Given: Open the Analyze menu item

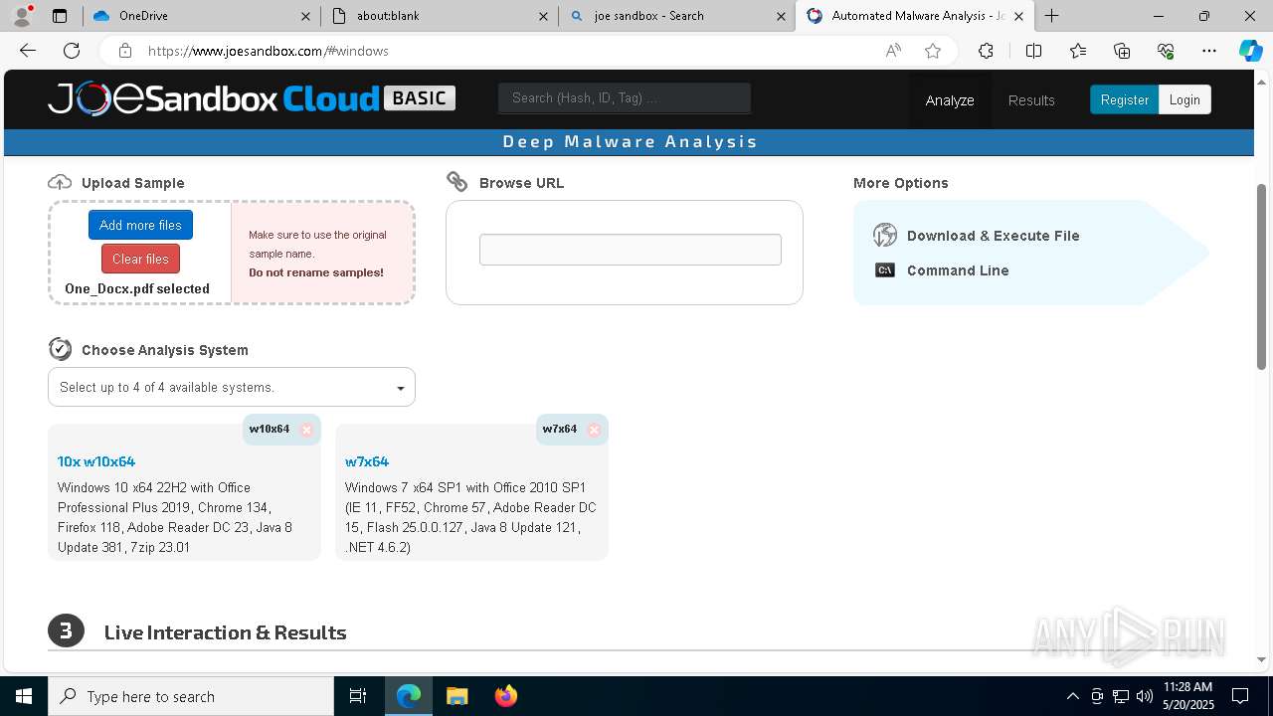Looking at the screenshot, I should (950, 99).
